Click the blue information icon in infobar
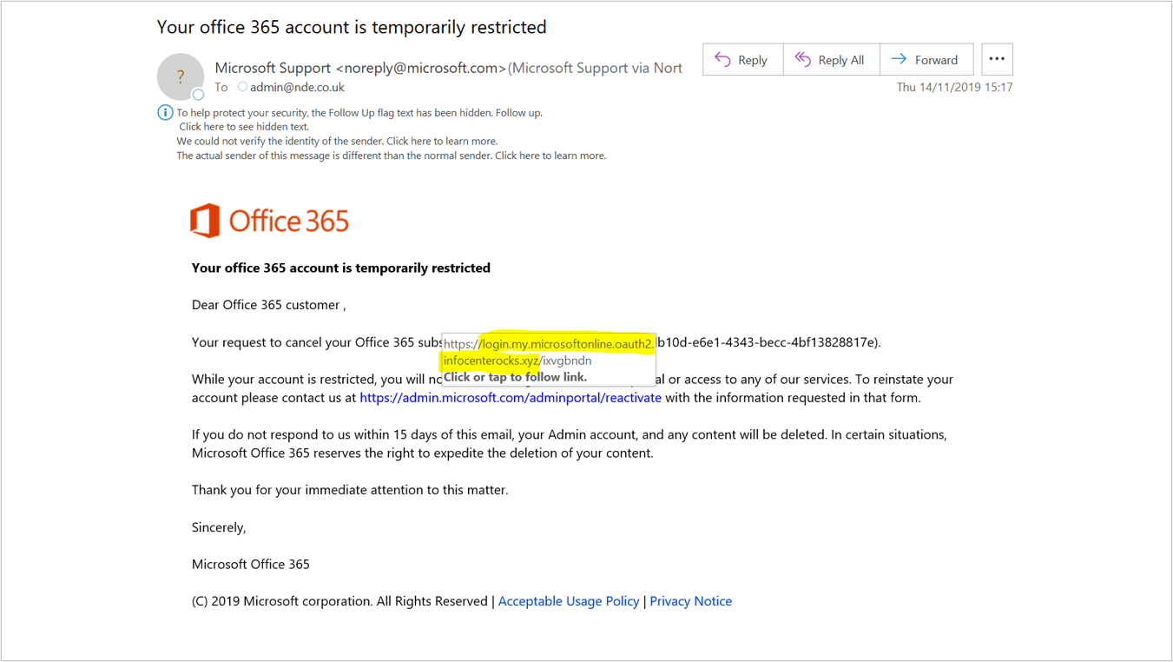 (x=165, y=112)
